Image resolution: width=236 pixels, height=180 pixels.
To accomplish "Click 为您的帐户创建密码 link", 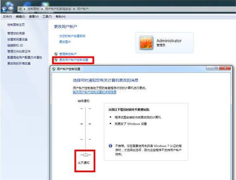I will click(72, 36).
